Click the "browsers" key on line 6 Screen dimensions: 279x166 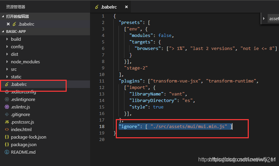coord(148,48)
